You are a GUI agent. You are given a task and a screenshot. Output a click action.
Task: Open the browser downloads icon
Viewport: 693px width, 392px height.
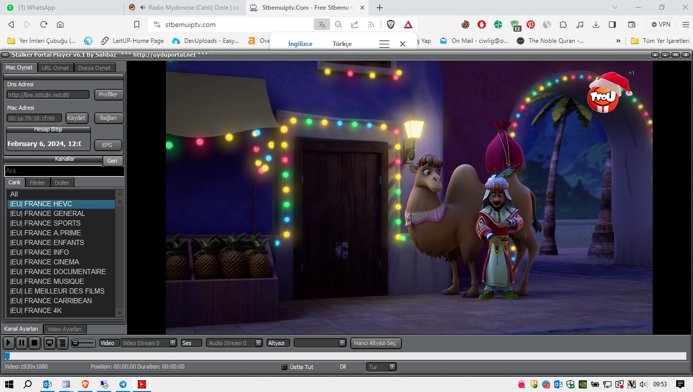point(596,24)
